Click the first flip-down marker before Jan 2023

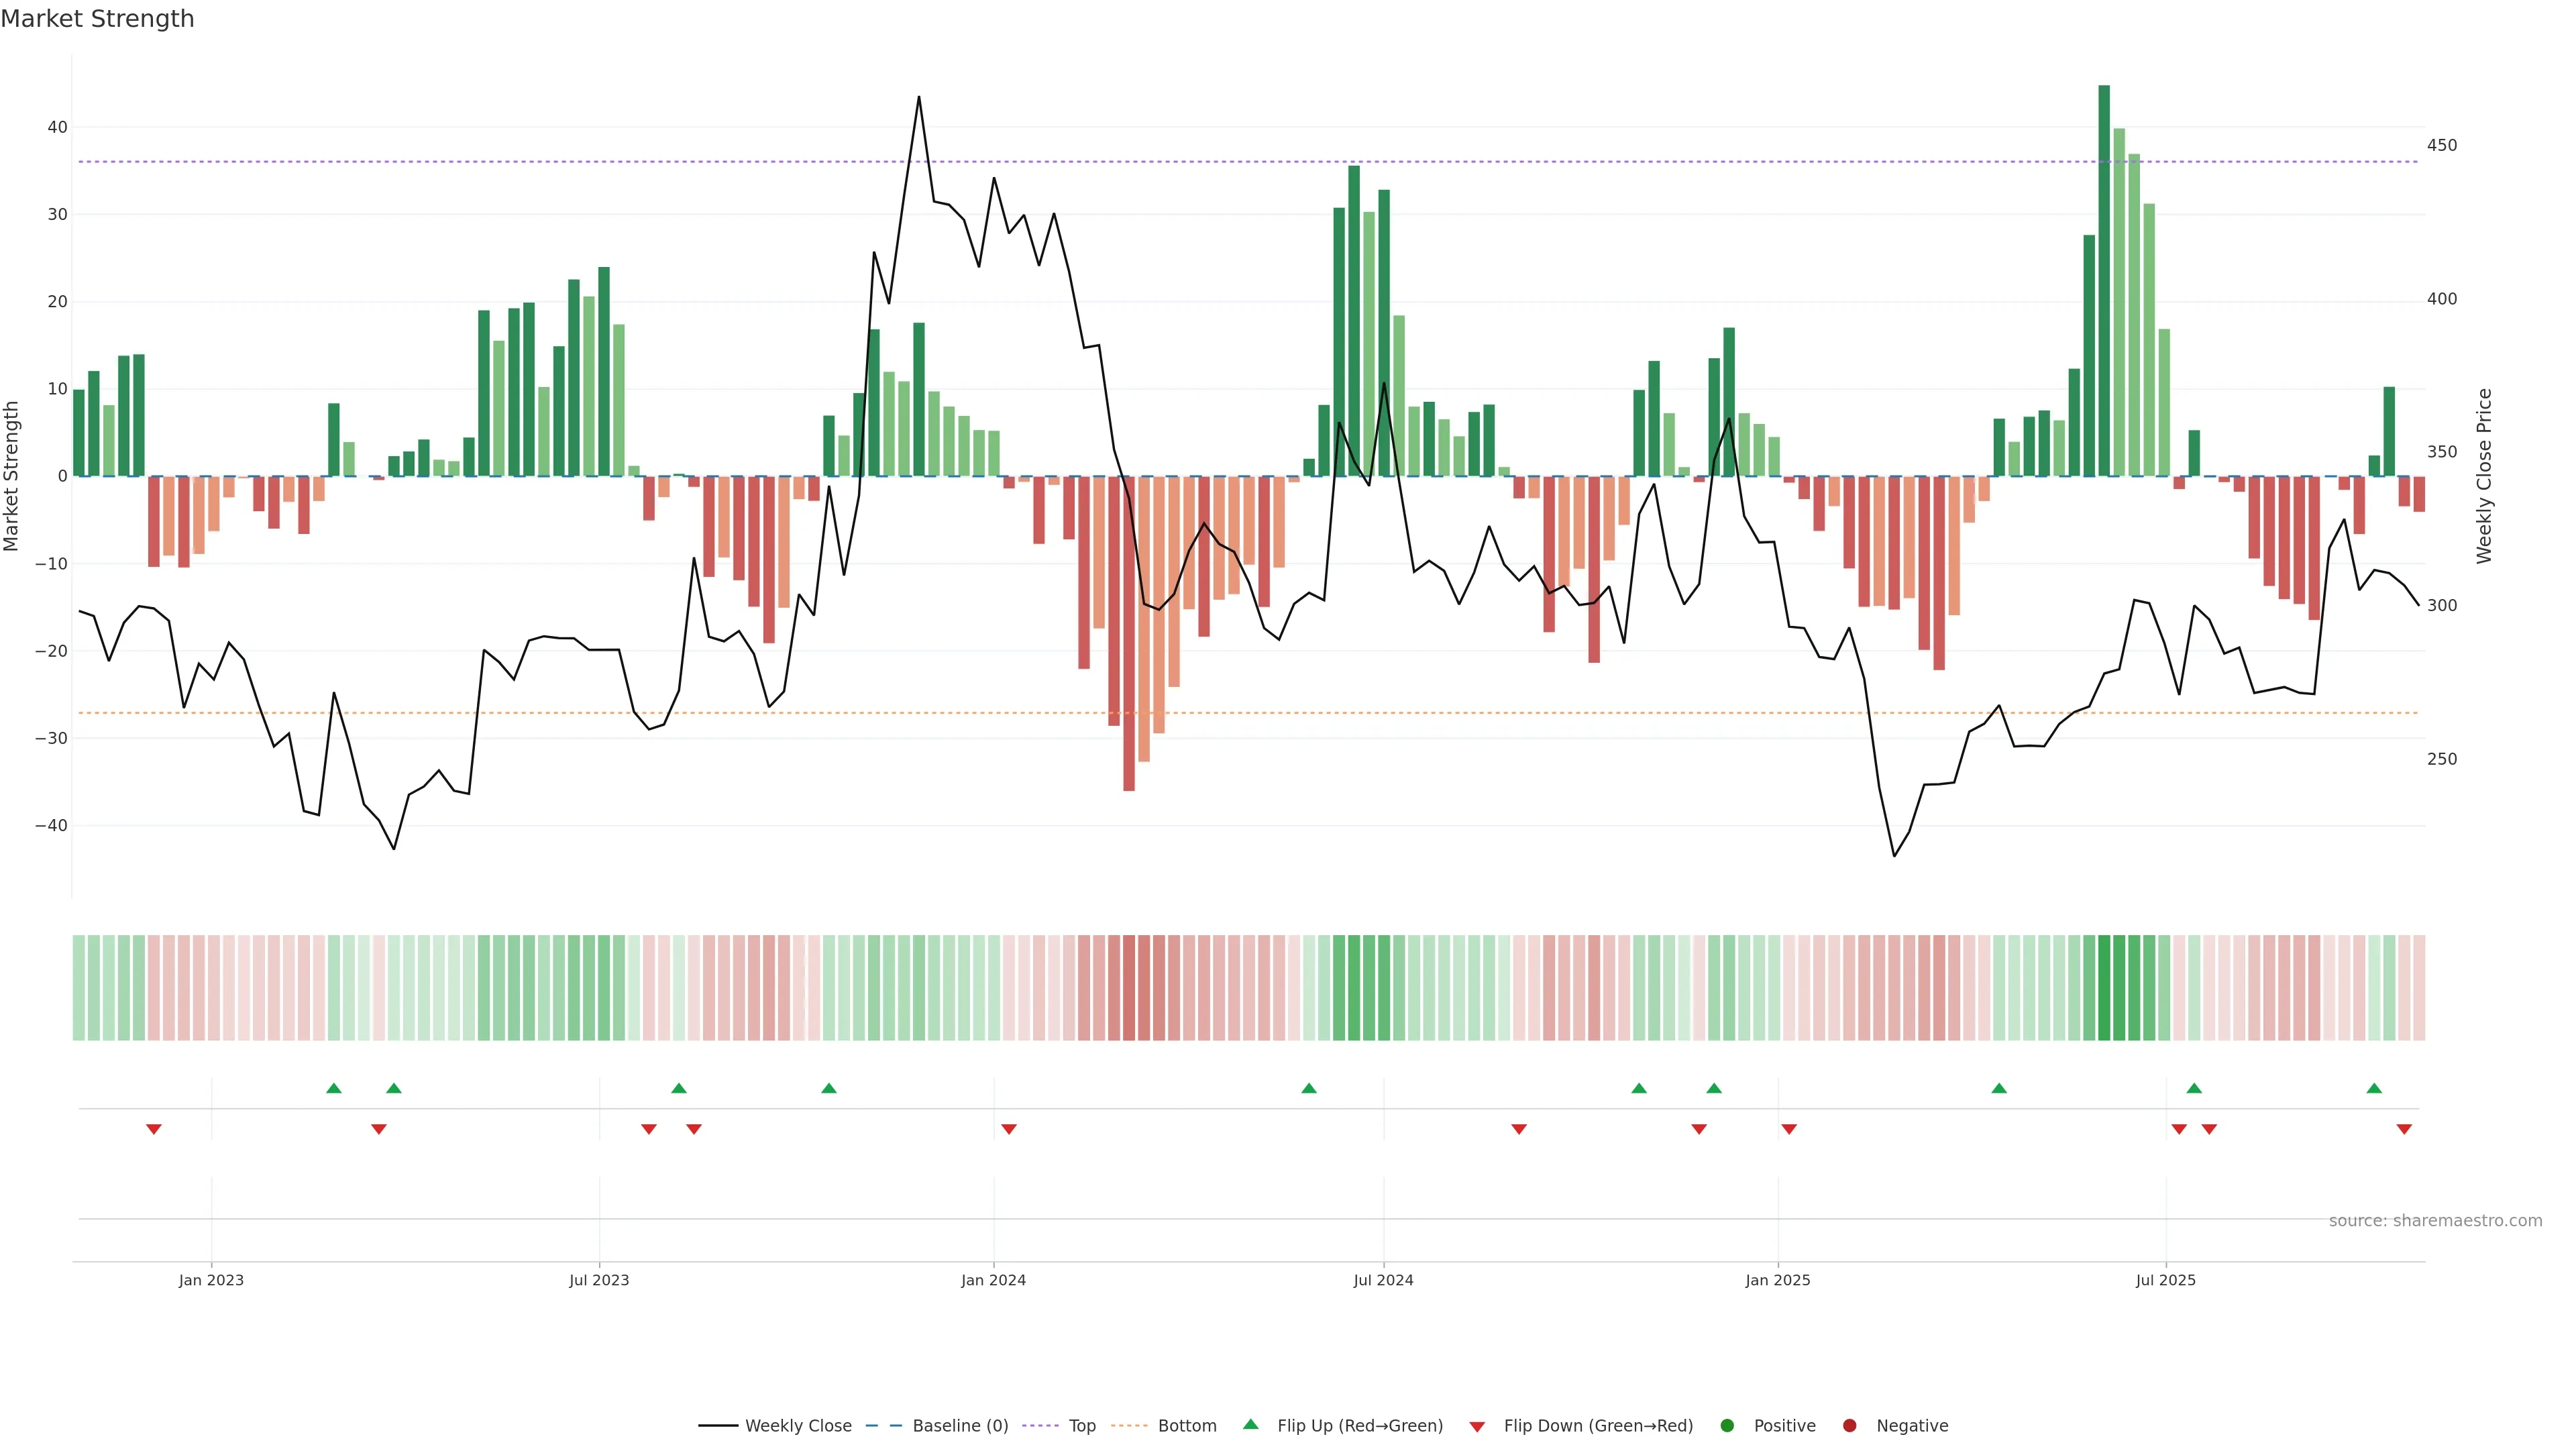point(154,1129)
